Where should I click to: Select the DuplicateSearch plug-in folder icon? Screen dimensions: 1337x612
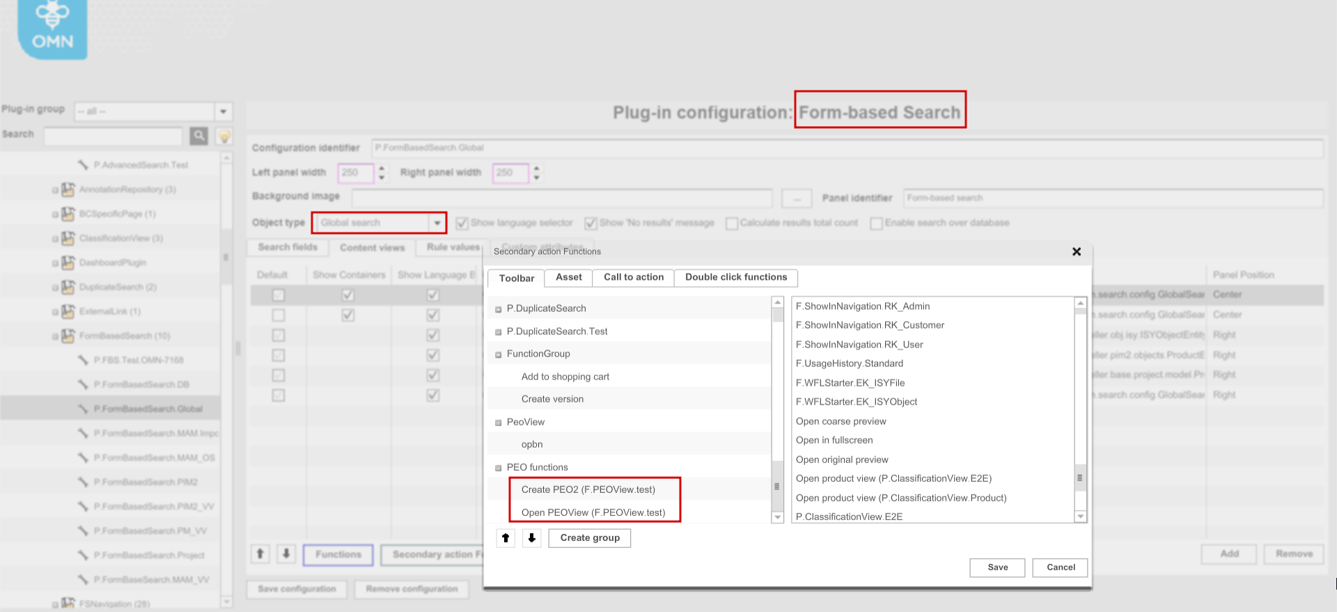[68, 287]
